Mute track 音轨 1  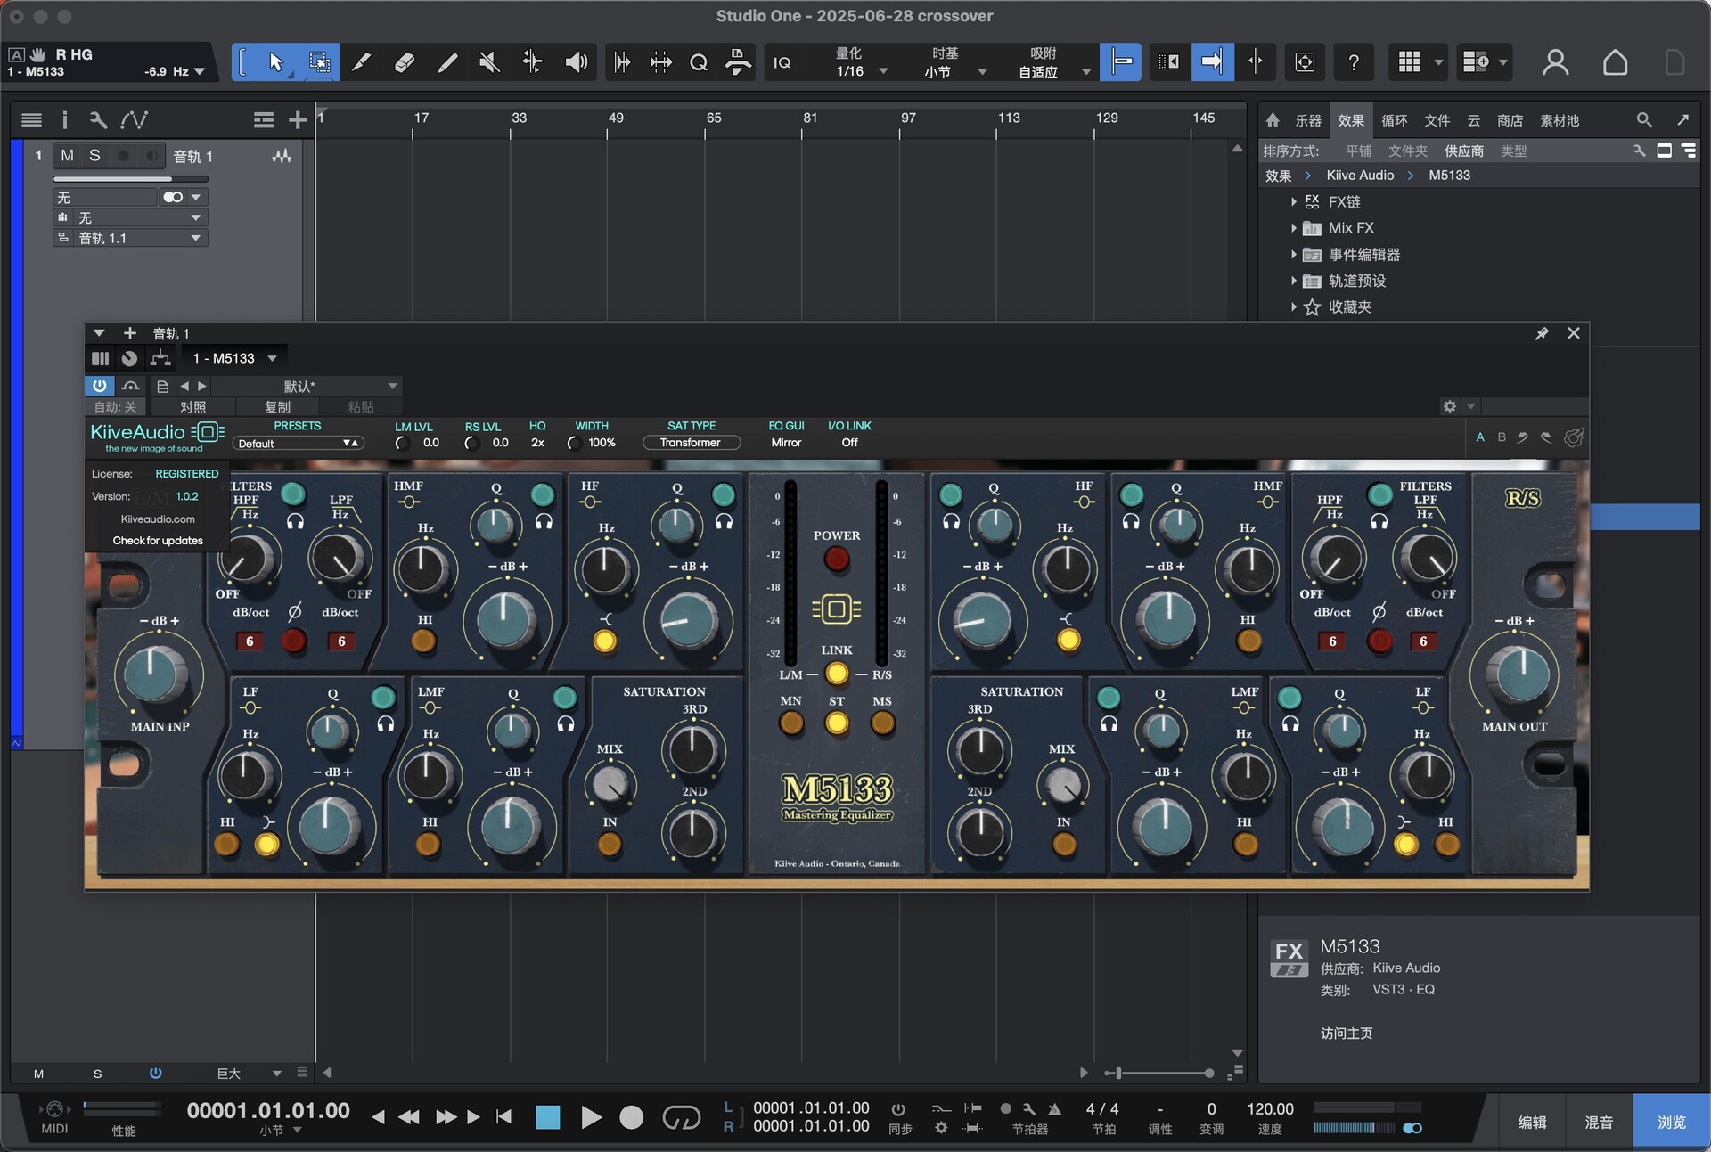(x=67, y=156)
